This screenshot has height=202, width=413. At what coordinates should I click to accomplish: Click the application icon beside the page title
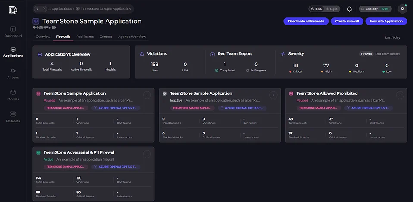(x=36, y=21)
